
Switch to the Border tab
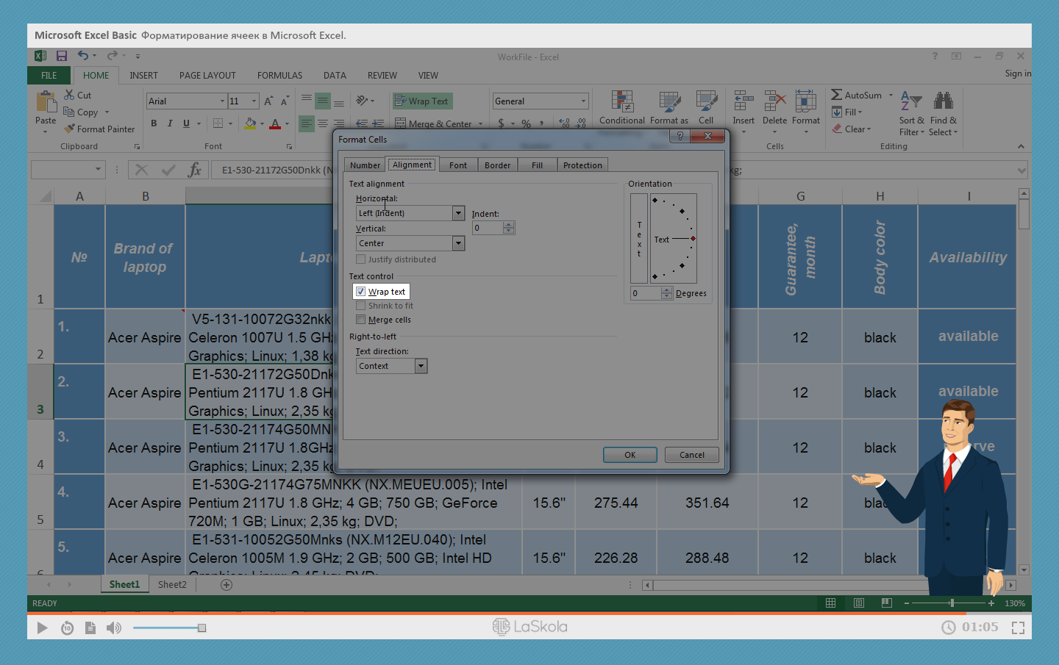497,165
